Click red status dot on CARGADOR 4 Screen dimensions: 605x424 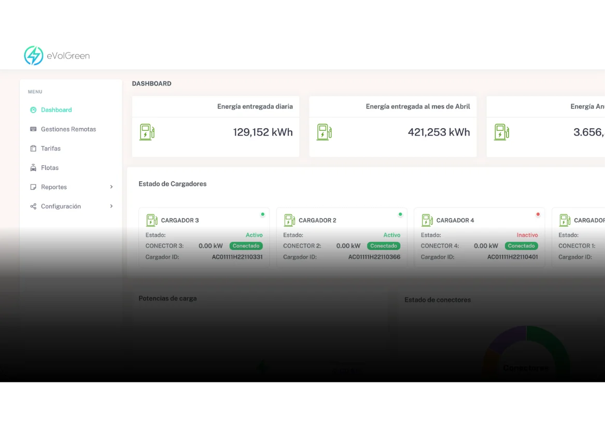coord(538,214)
